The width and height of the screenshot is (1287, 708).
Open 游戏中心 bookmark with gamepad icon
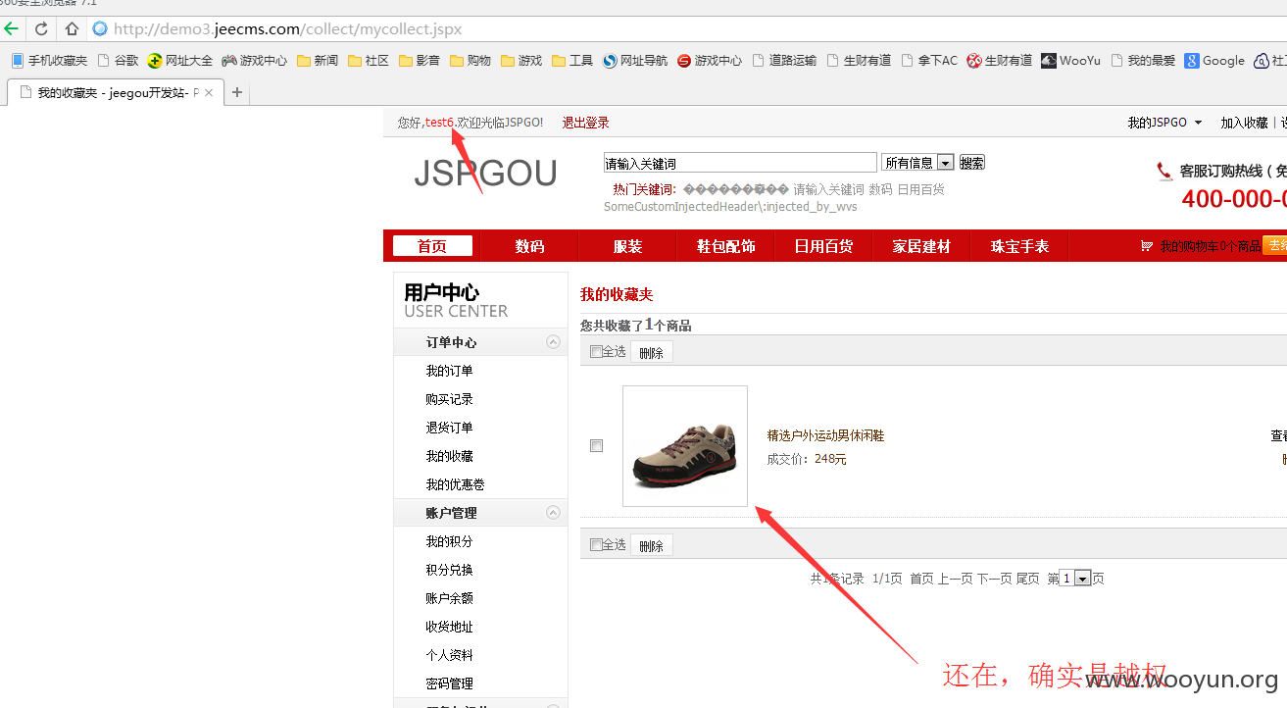click(255, 61)
